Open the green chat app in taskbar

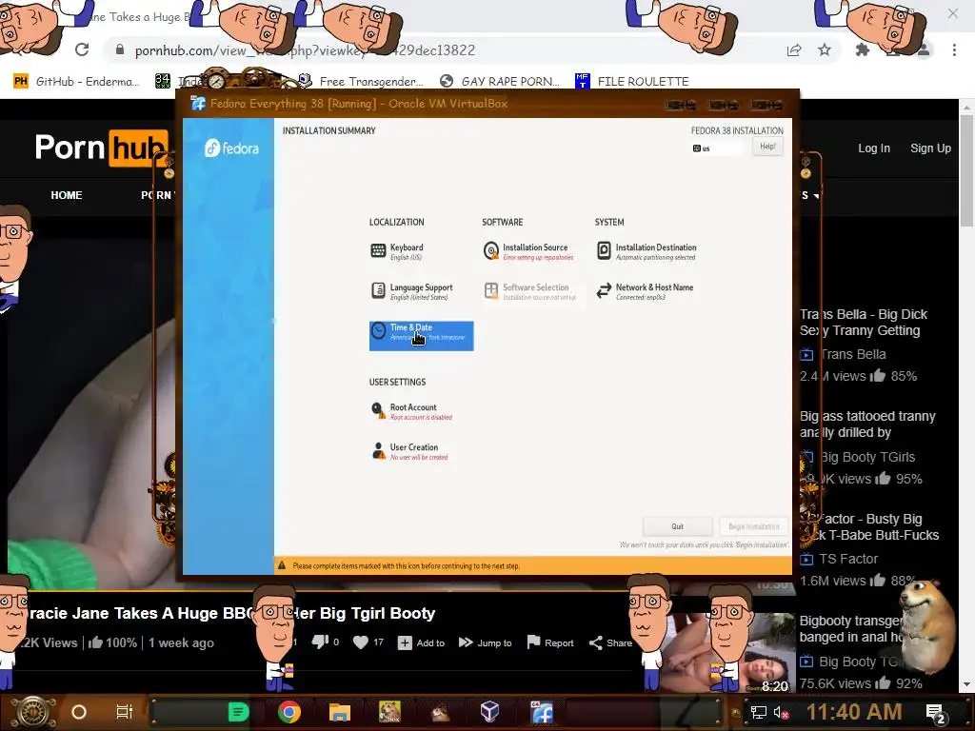pyautogui.click(x=238, y=712)
